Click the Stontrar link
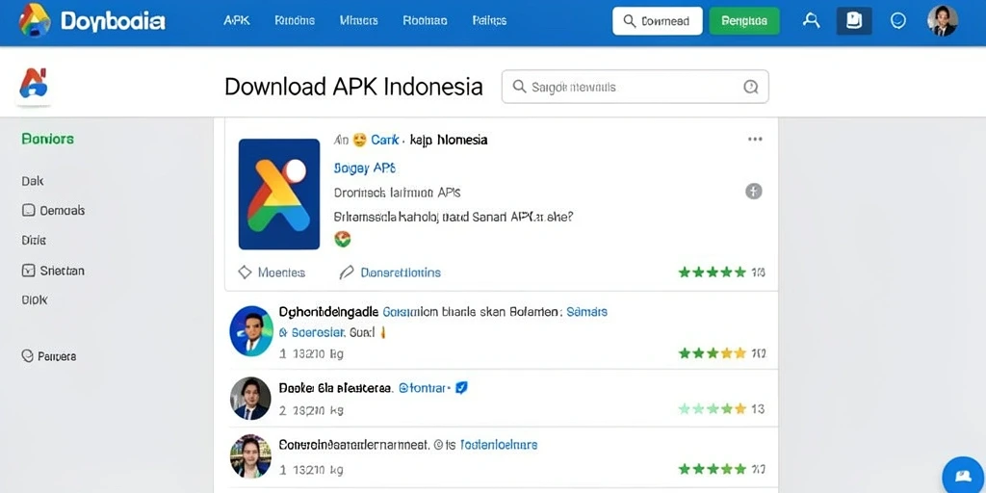Image resolution: width=986 pixels, height=493 pixels. point(425,389)
